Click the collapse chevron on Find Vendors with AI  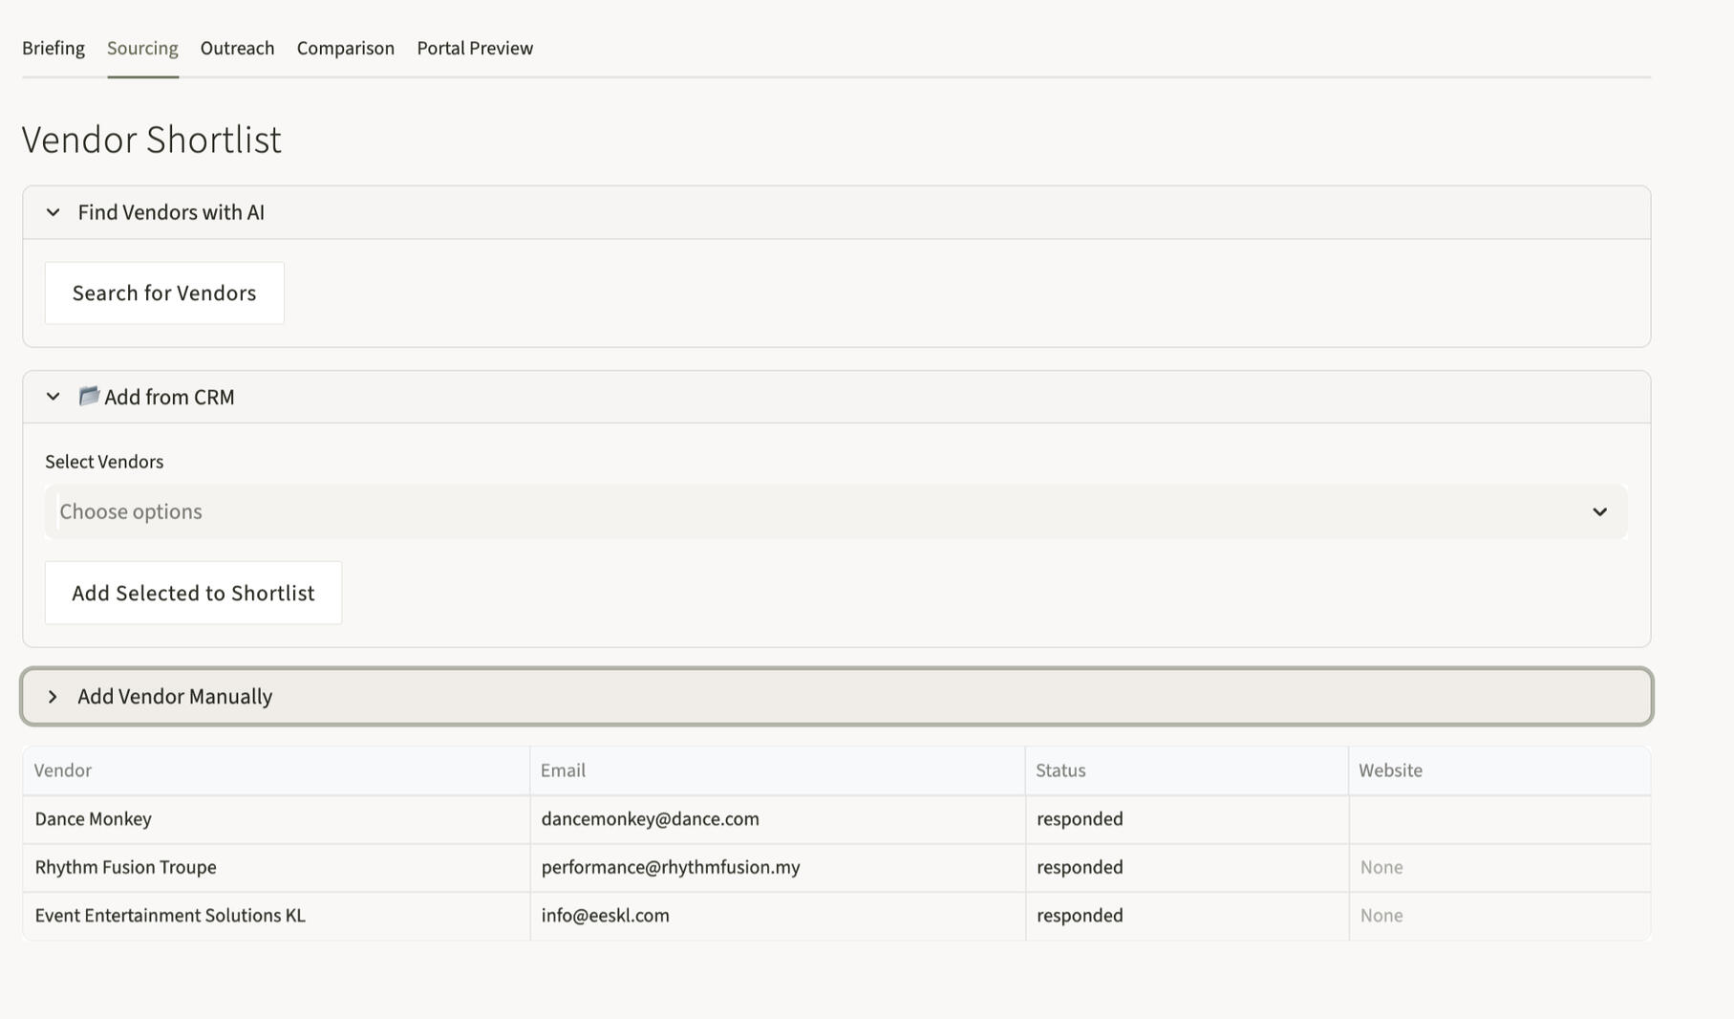54,212
